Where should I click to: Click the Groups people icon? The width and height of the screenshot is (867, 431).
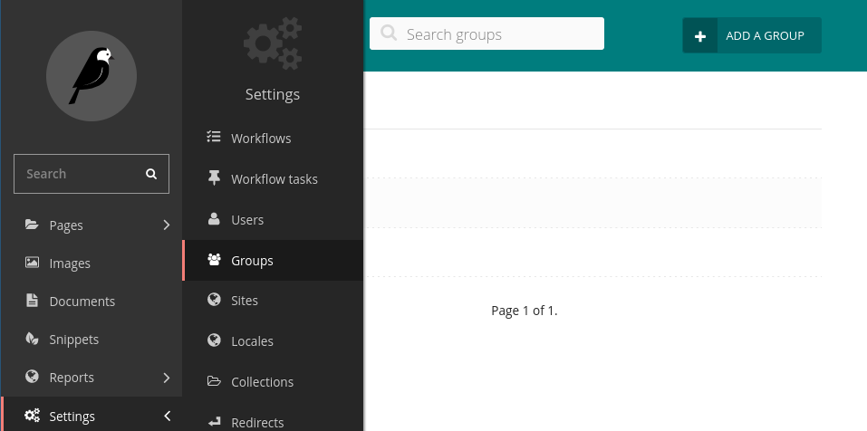214,259
